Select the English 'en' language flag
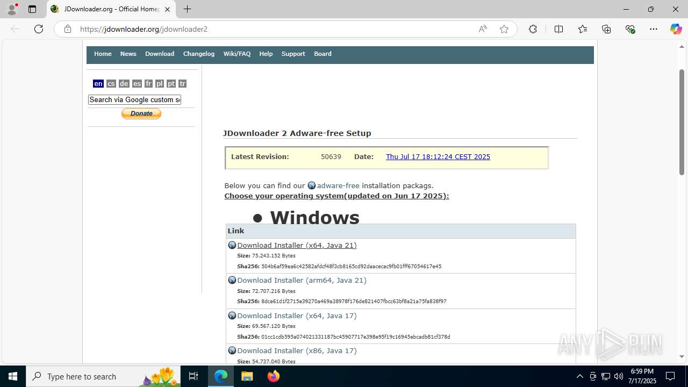688x387 pixels. [x=98, y=83]
